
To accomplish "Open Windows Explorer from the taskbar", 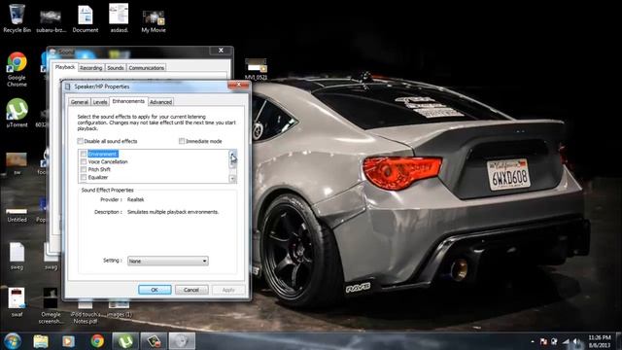I will click(41, 341).
